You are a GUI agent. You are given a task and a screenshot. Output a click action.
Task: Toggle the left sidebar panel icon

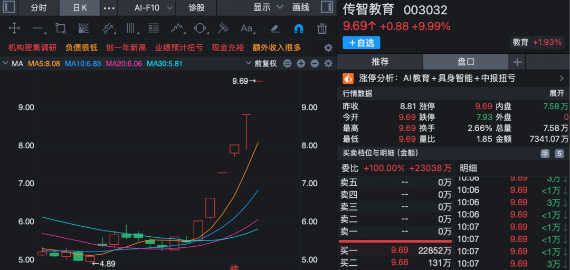click(x=9, y=7)
